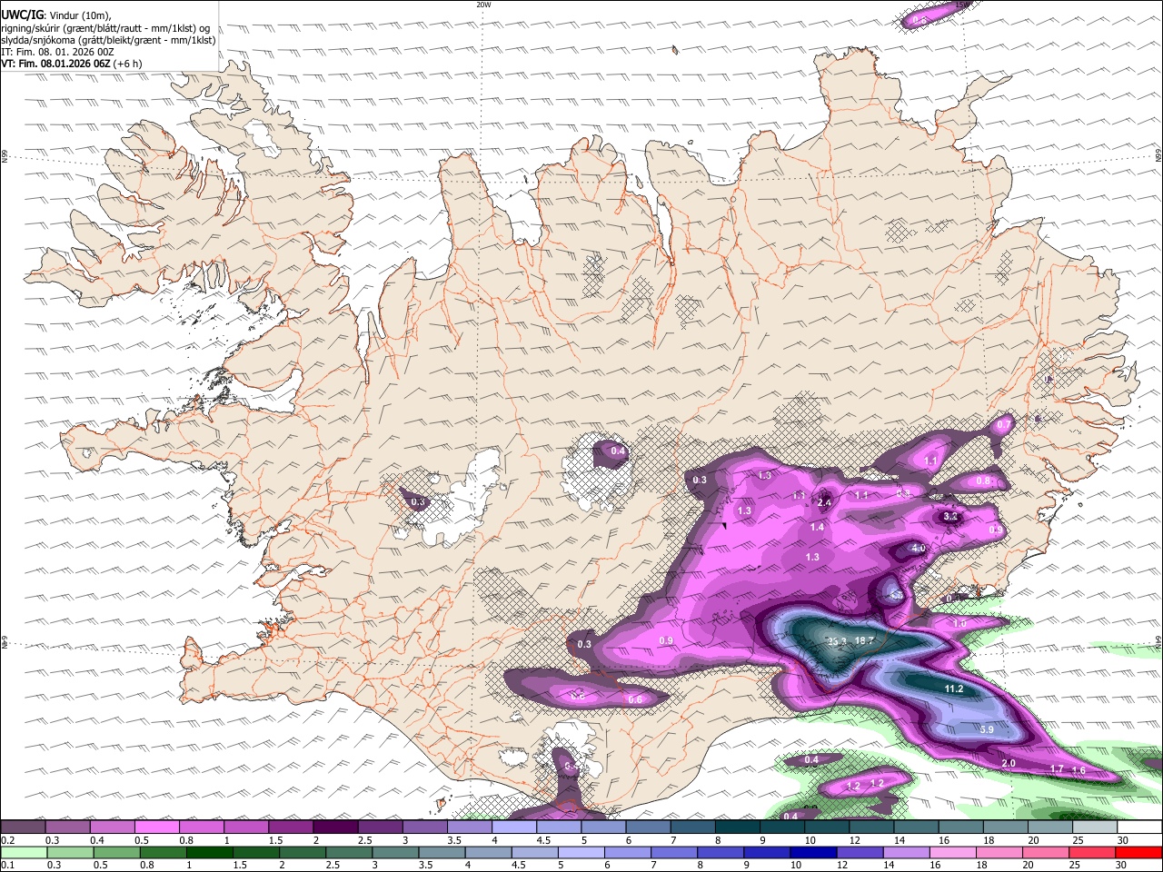This screenshot has width=1163, height=872.
Task: Click the 1.7 precipitation value label
Action: pos(1057,768)
